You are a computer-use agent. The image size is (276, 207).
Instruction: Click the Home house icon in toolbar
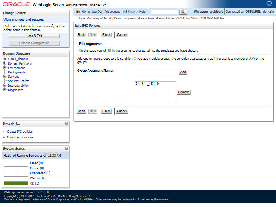coord(78,12)
